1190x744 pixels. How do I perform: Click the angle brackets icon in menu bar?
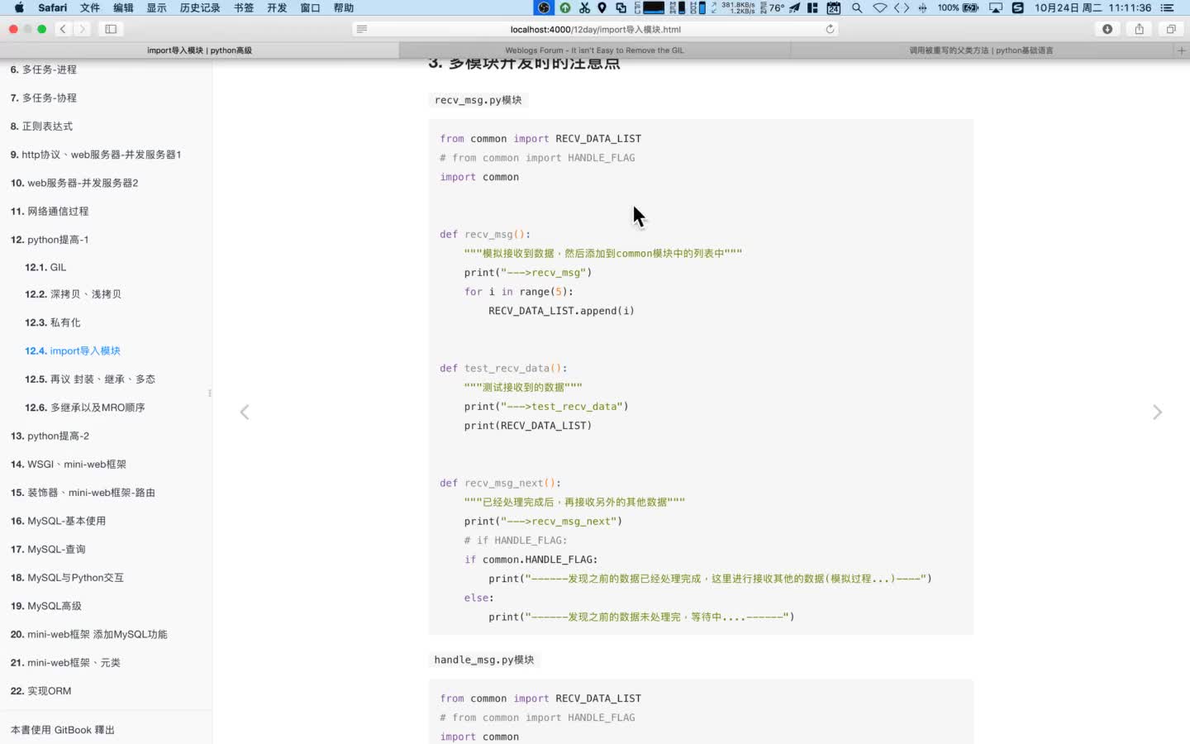tap(902, 7)
